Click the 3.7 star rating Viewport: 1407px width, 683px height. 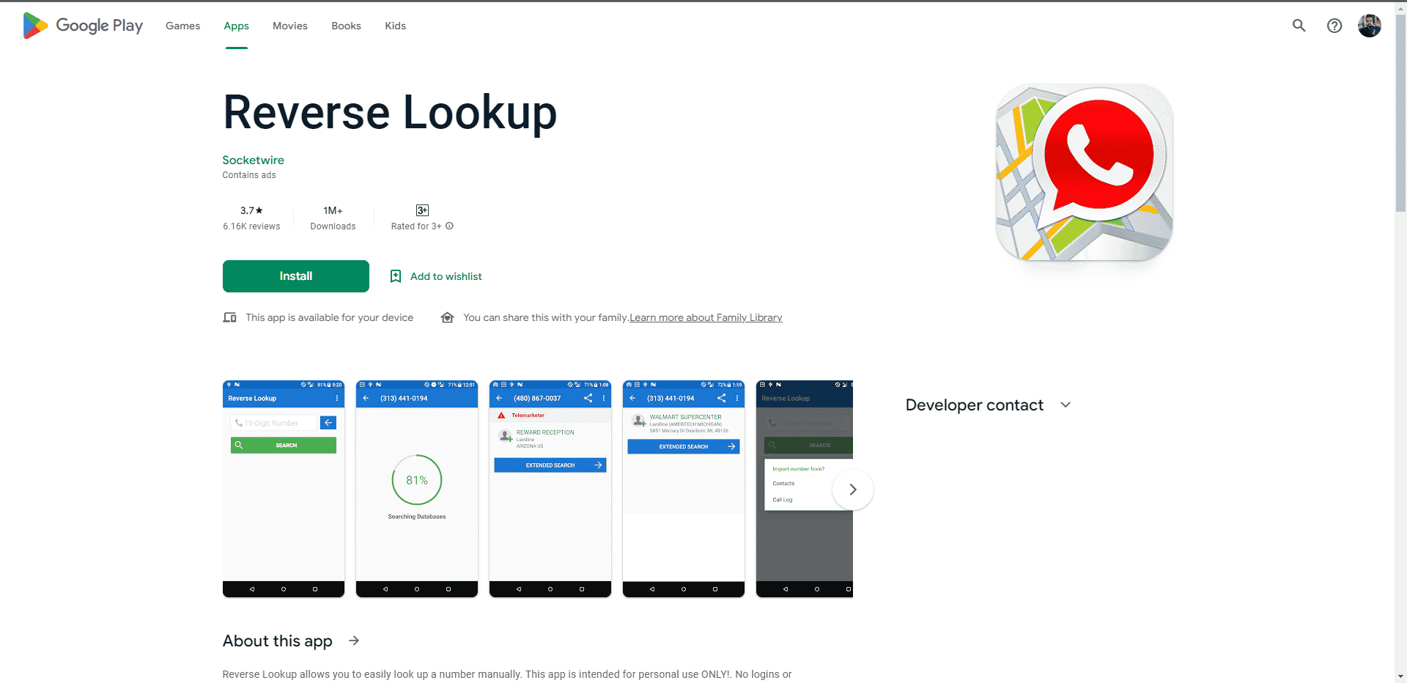[x=251, y=210]
